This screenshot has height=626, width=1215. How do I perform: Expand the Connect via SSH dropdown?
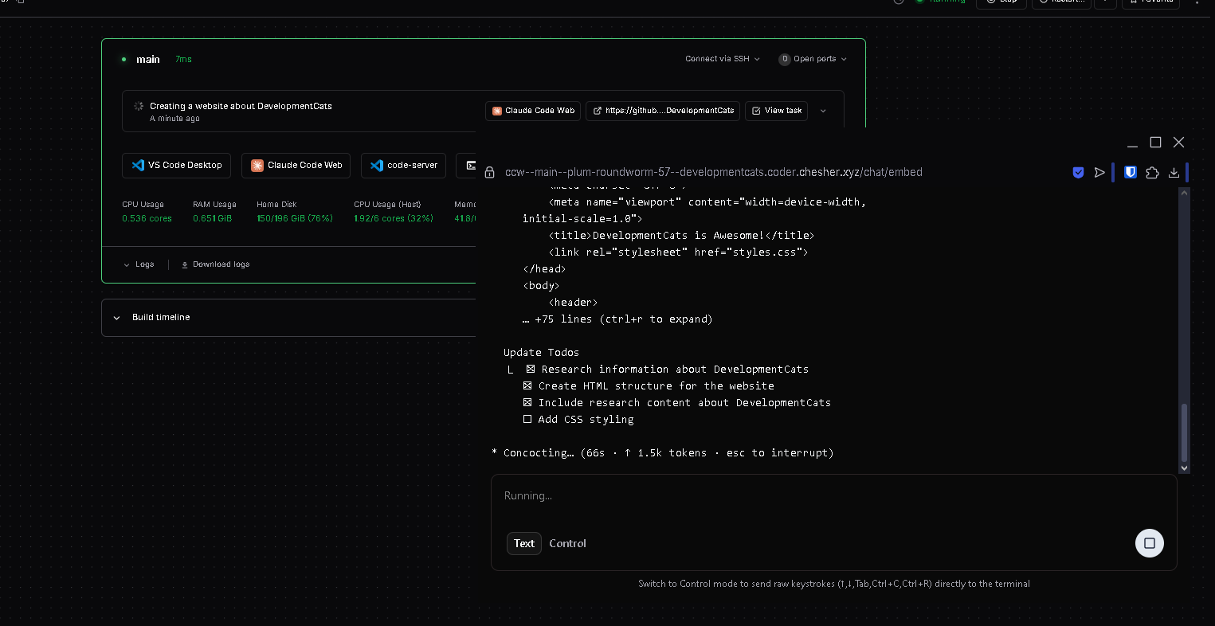723,59
